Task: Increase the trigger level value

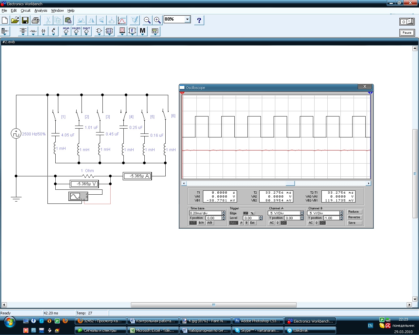Action: pos(261,217)
